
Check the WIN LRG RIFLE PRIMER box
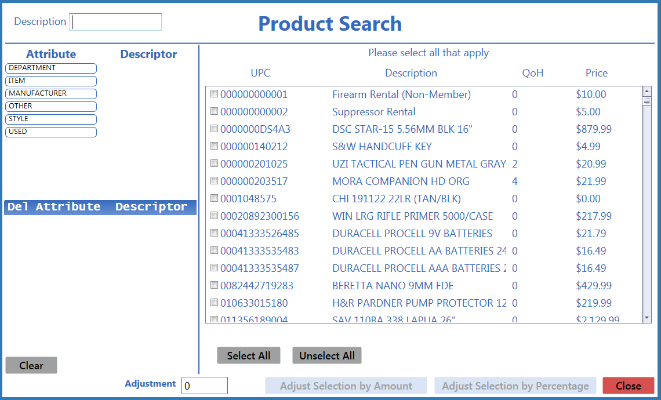(214, 216)
